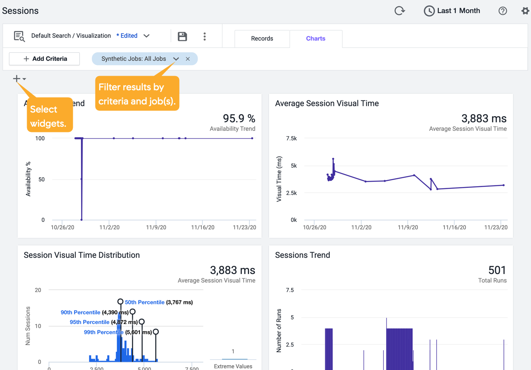This screenshot has height=370, width=531.
Task: Click the 501 Total Runs value
Action: tap(497, 270)
